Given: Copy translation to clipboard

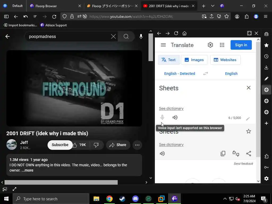Looking at the screenshot, I should [x=223, y=154].
